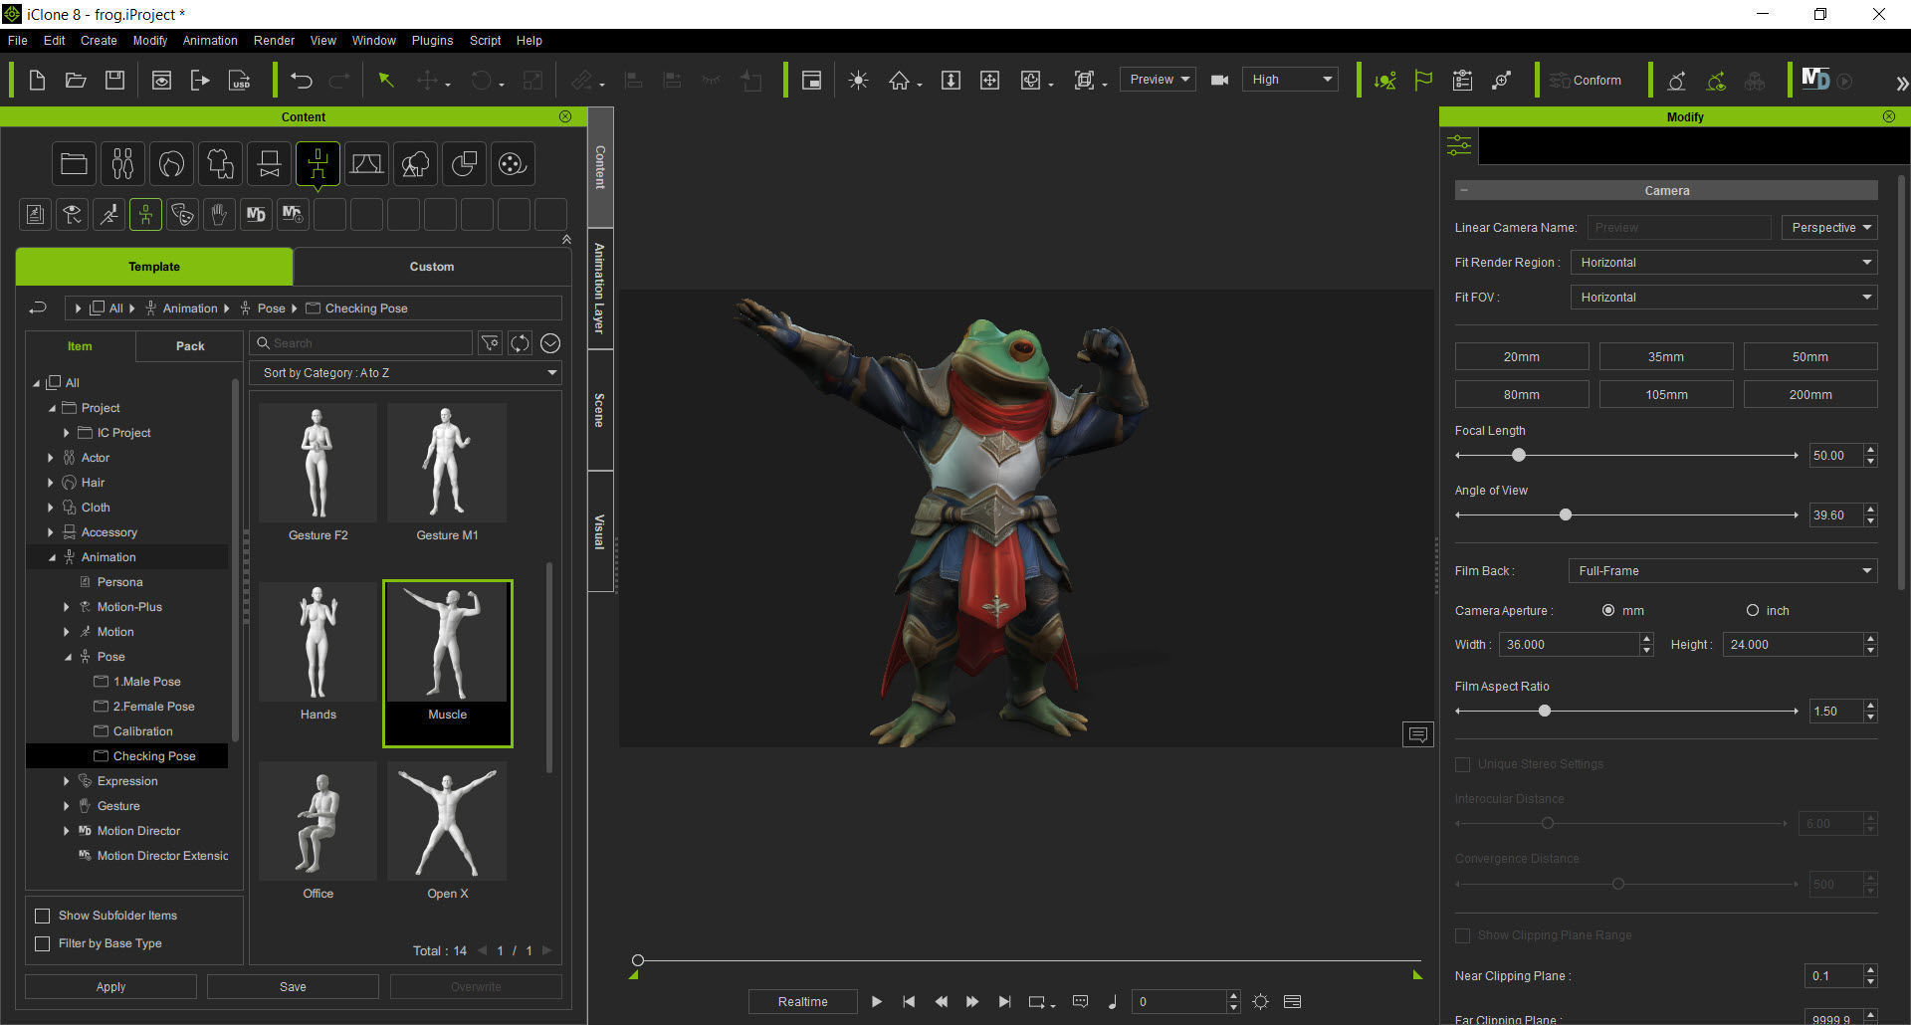Click the Play button in timeline
Image resolution: width=1911 pixels, height=1025 pixels.
point(877,1002)
